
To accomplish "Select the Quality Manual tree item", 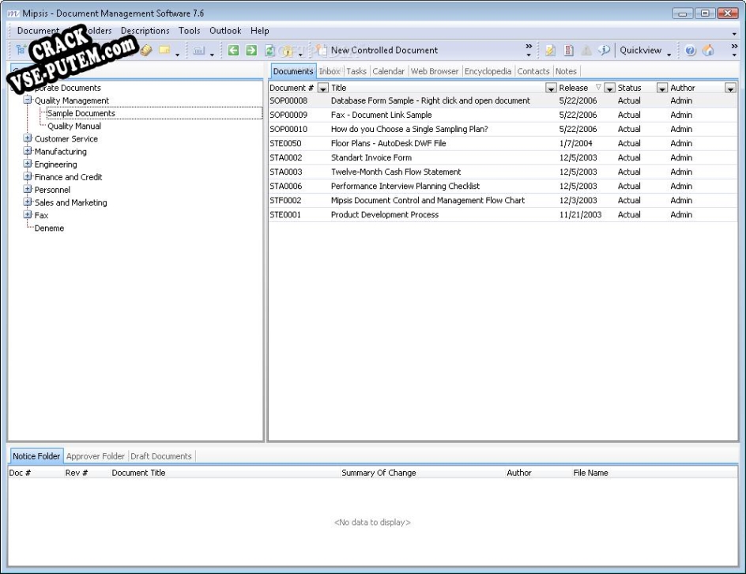I will (x=74, y=127).
